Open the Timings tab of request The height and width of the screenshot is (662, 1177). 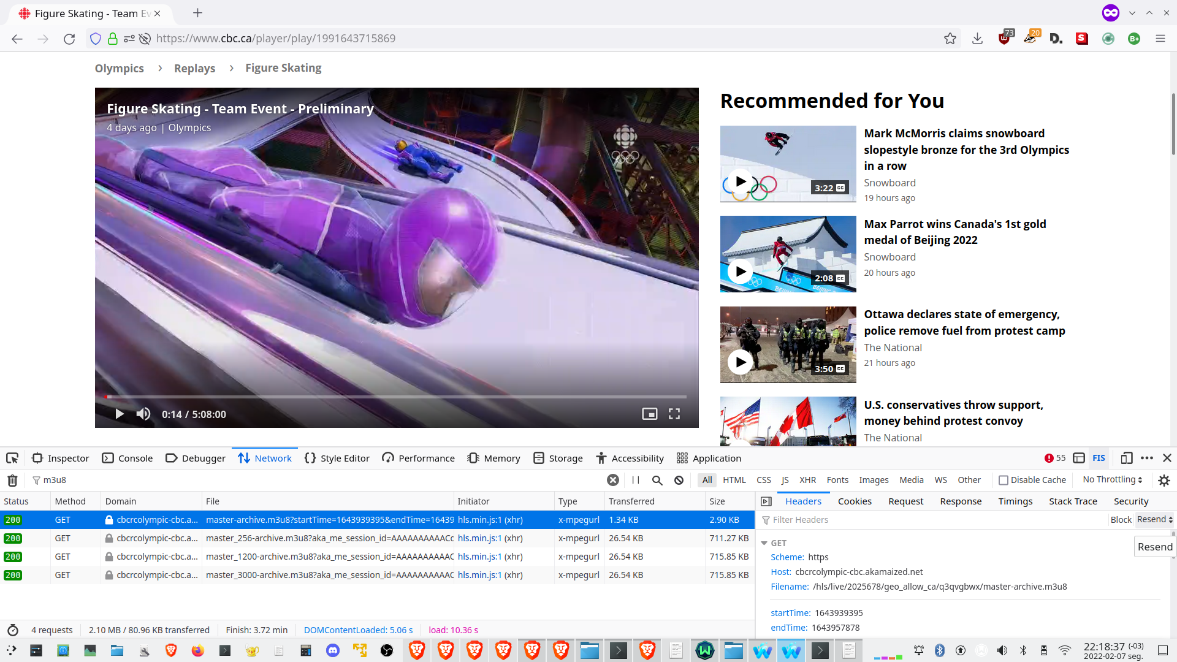click(x=1015, y=501)
